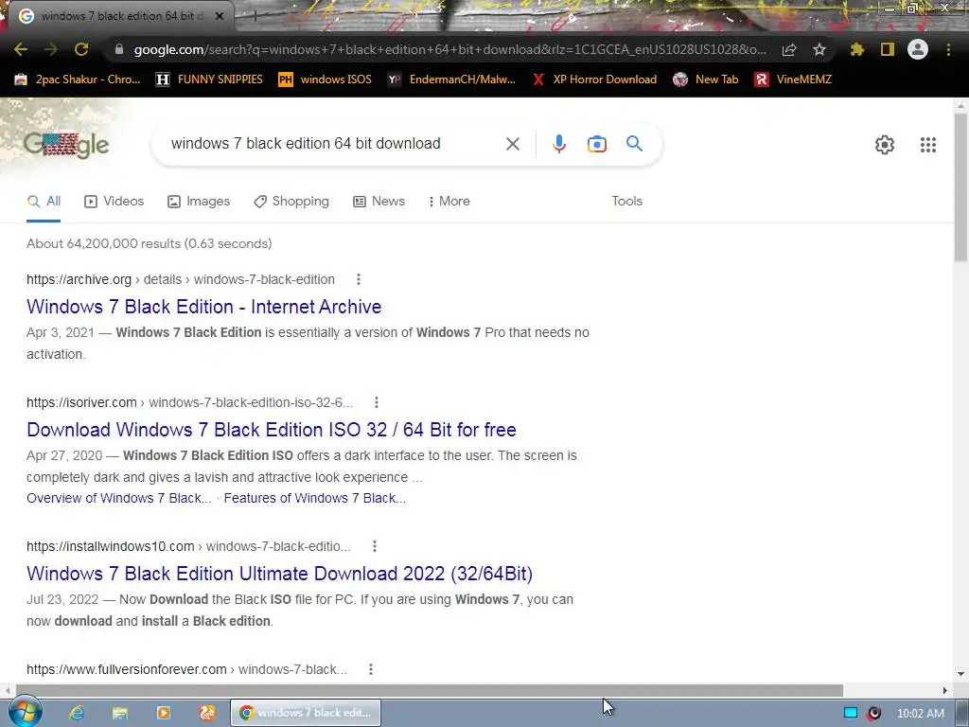
Task: Expand the More search categories
Action: (449, 202)
